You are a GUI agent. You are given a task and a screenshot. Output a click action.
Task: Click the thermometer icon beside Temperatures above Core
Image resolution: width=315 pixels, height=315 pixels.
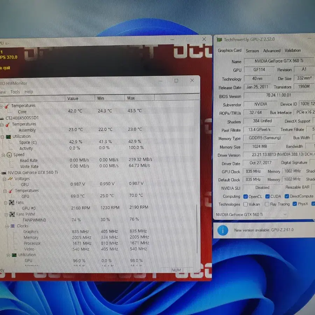[x=7, y=106]
